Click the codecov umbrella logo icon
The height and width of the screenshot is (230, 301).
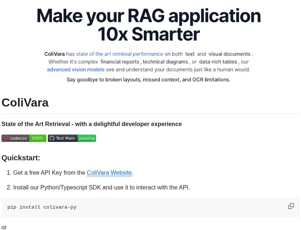6,138
